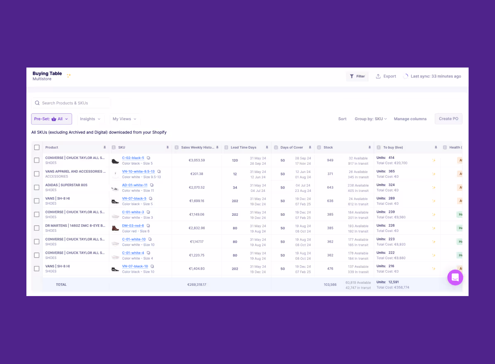Select the C-01-white-4 row checkbox

37,255
